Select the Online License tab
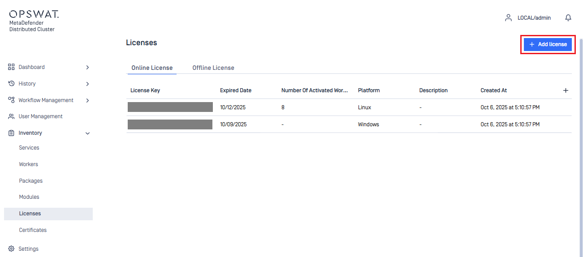 pos(152,68)
